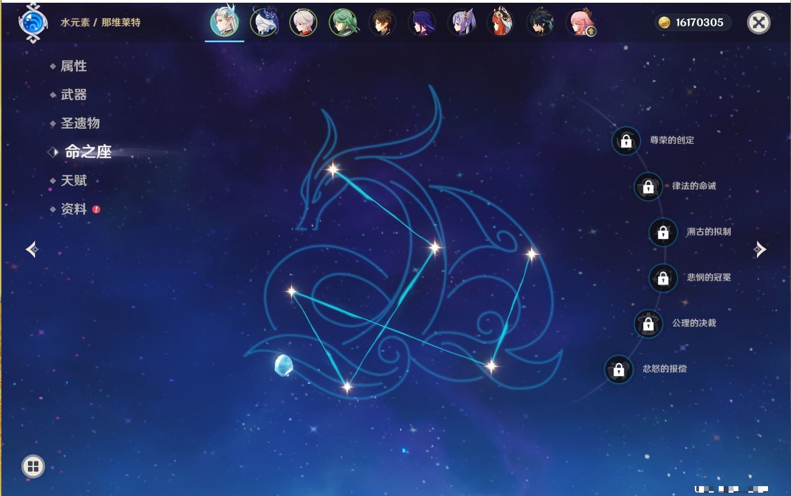
Task: Click the level-up arrow badge on Yae Miko
Action: click(x=591, y=32)
